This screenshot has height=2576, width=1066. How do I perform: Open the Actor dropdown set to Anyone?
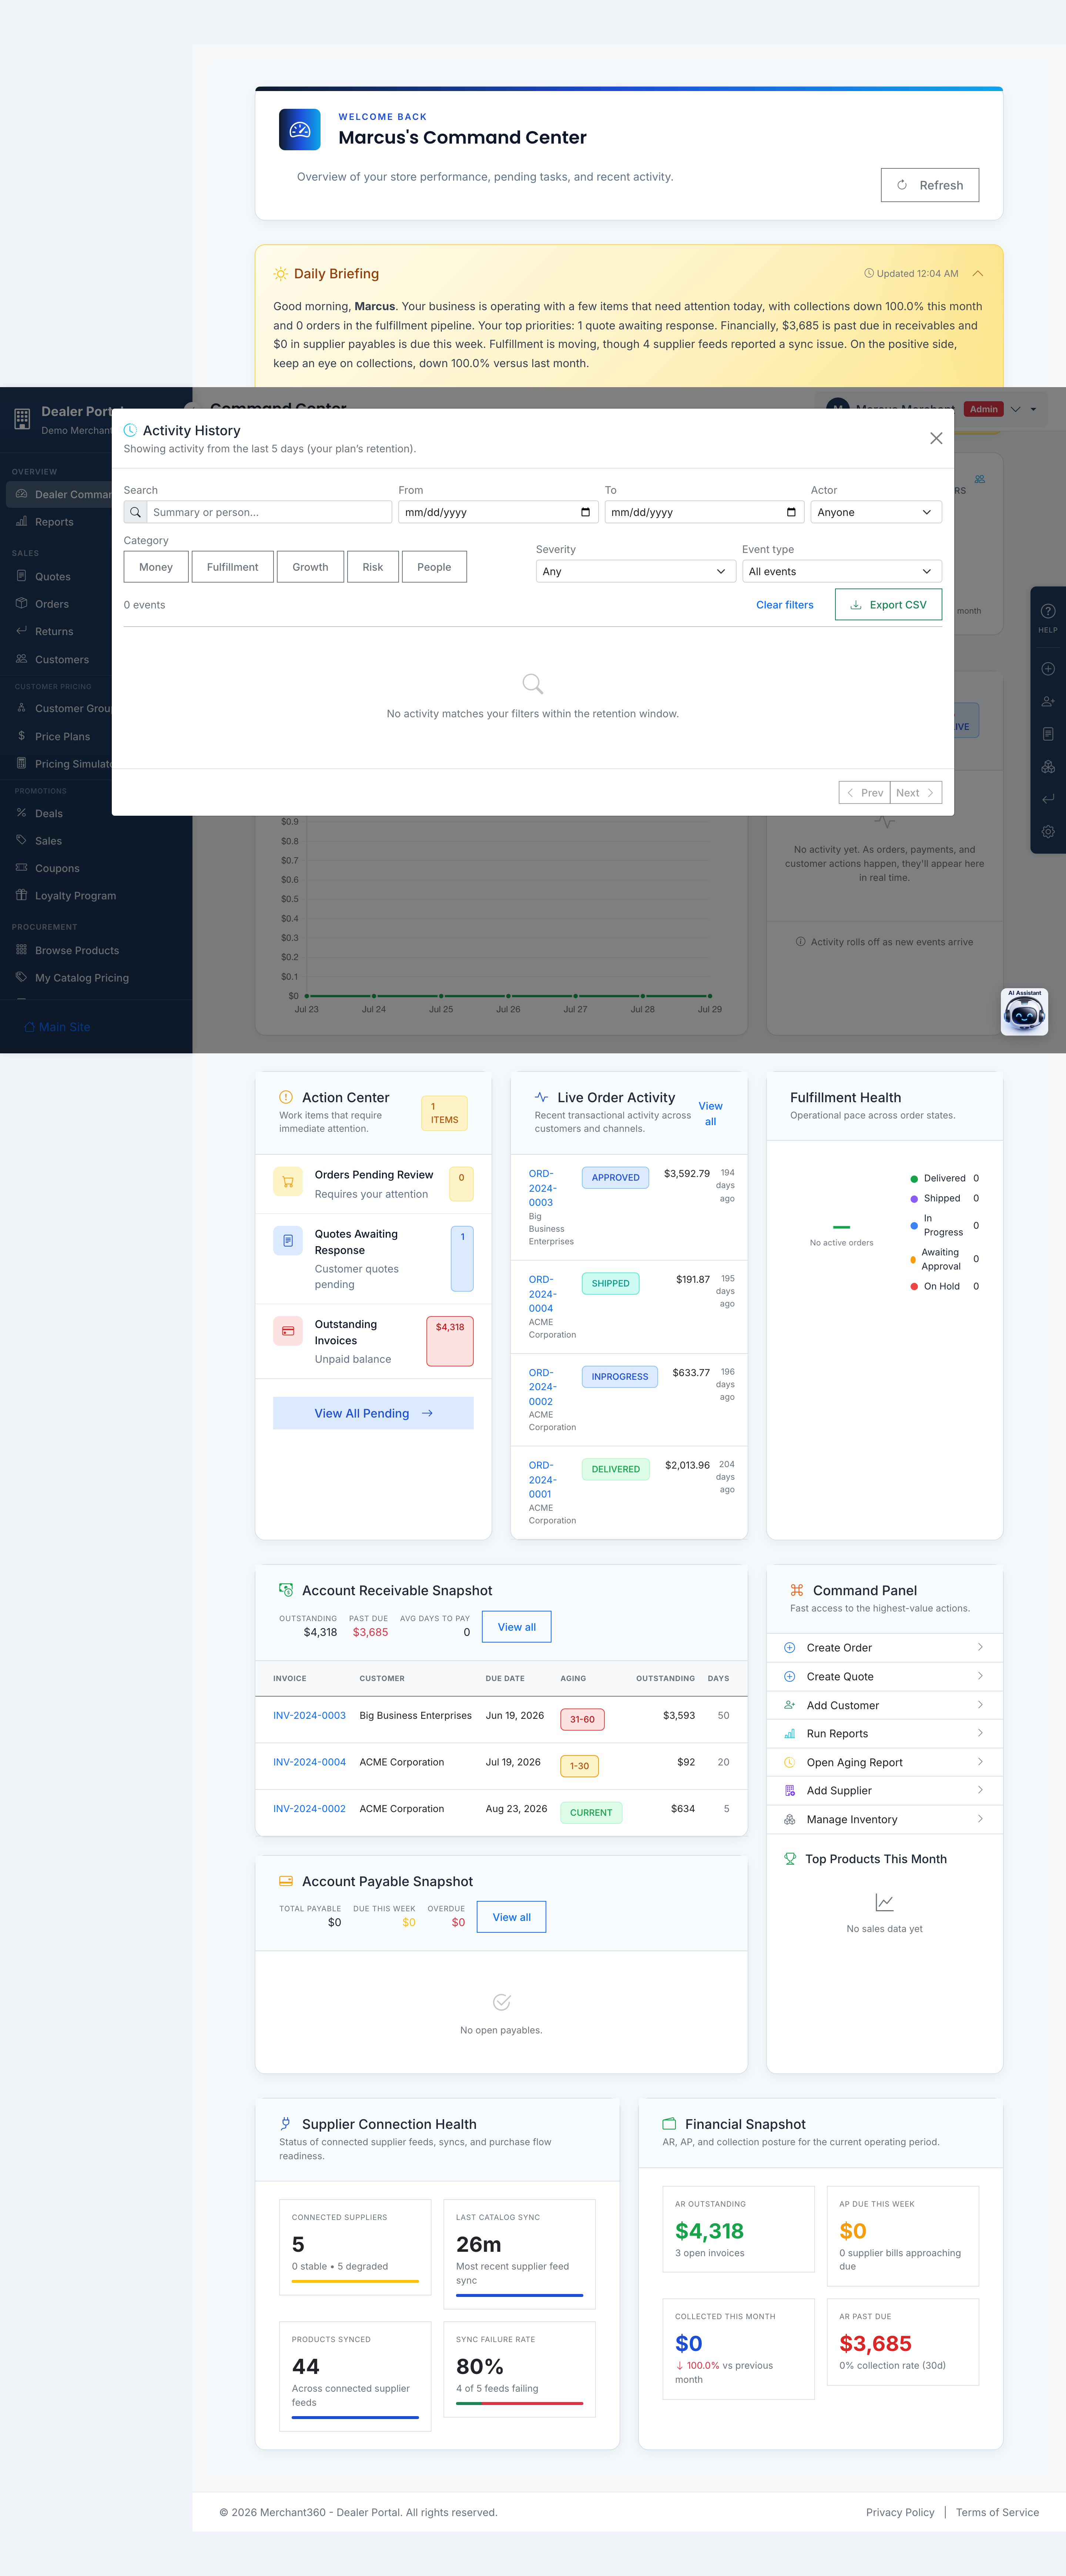(876, 512)
